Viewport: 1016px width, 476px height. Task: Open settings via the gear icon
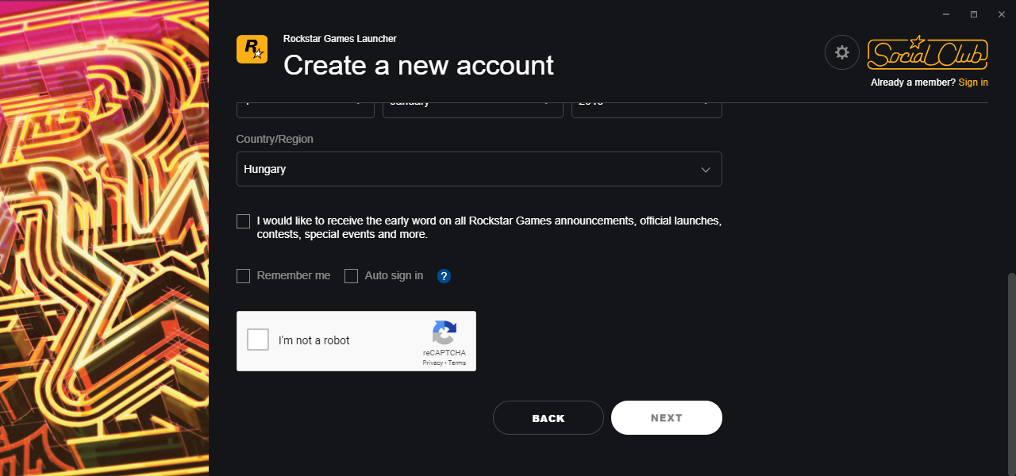click(x=842, y=52)
